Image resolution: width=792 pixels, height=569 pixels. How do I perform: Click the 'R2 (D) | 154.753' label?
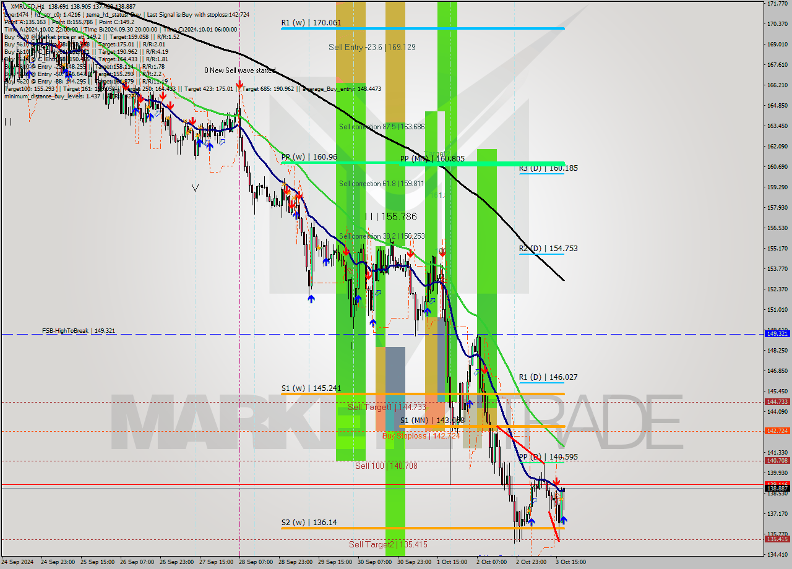point(548,249)
